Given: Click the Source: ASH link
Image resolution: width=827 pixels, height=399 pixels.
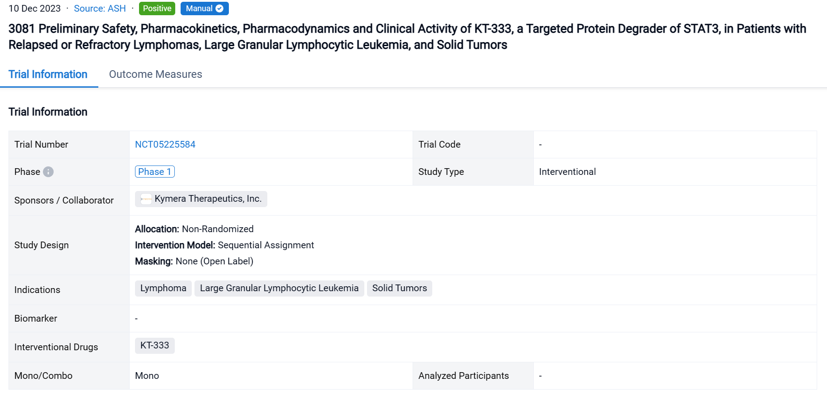Looking at the screenshot, I should tap(100, 8).
